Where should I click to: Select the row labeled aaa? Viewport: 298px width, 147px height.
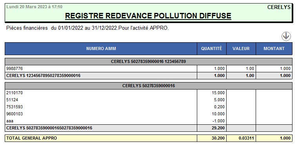click(x=149, y=121)
